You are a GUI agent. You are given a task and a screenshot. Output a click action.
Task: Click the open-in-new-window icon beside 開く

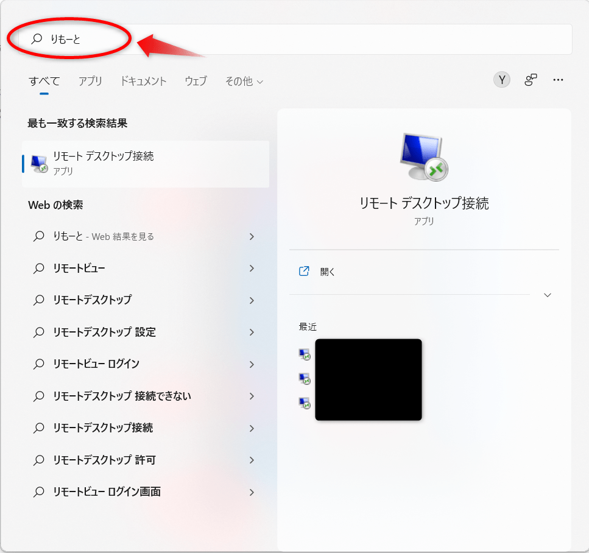click(x=303, y=271)
